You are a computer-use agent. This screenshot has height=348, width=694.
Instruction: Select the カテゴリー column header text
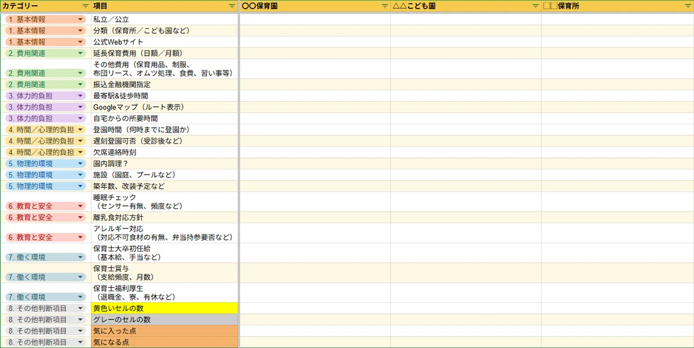pyautogui.click(x=20, y=6)
